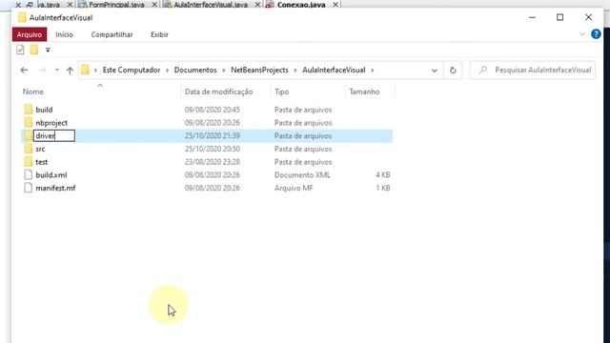Open the address bar history dropdown

click(x=435, y=71)
